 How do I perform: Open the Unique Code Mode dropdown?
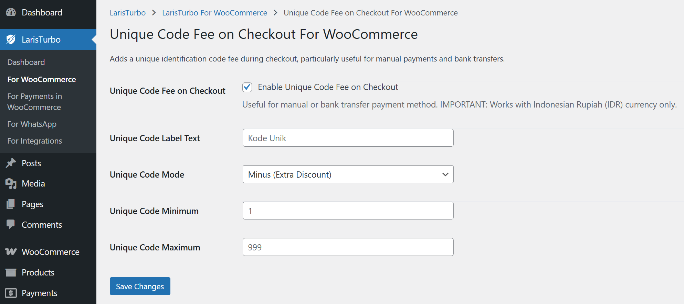(348, 174)
